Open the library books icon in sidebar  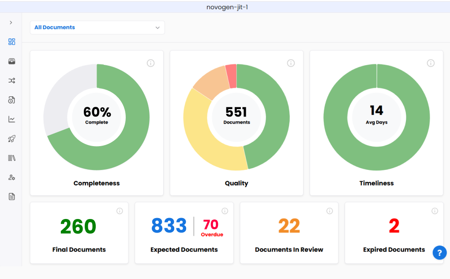(12, 158)
